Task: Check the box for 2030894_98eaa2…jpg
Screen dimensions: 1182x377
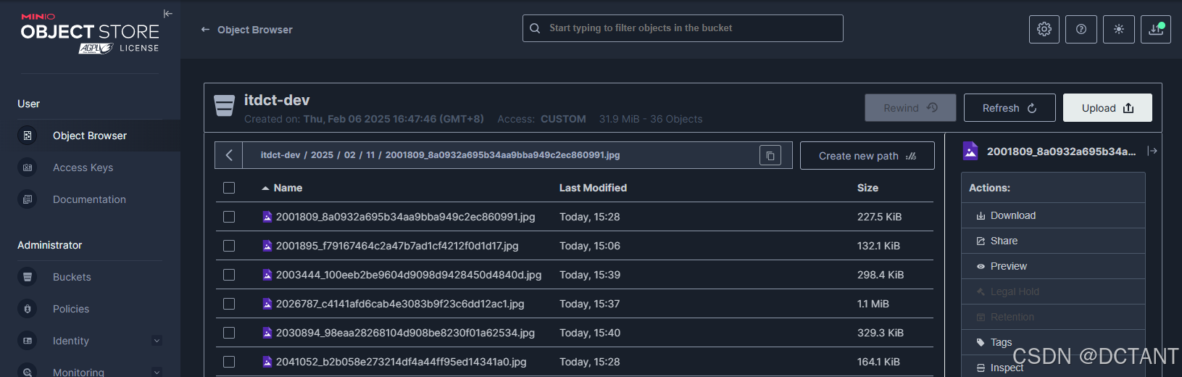Action: click(x=229, y=333)
